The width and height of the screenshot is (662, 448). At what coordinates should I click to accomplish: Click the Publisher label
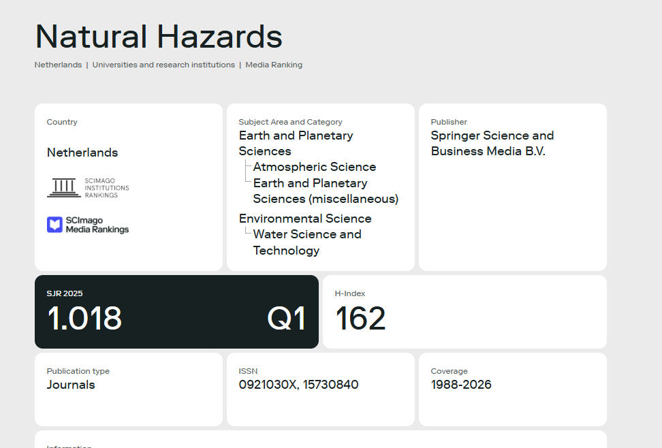(449, 122)
